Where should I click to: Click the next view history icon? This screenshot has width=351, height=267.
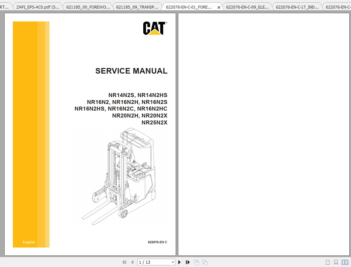(x=205, y=262)
